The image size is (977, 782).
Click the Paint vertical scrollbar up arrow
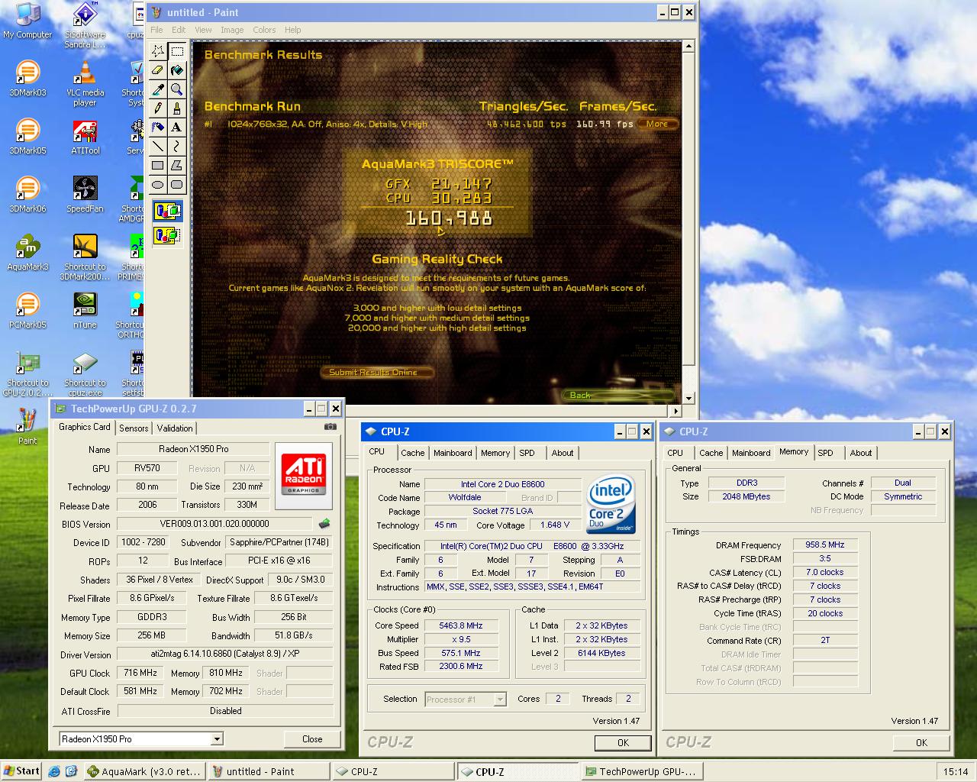click(x=688, y=46)
